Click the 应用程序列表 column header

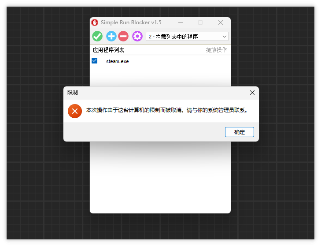click(109, 50)
